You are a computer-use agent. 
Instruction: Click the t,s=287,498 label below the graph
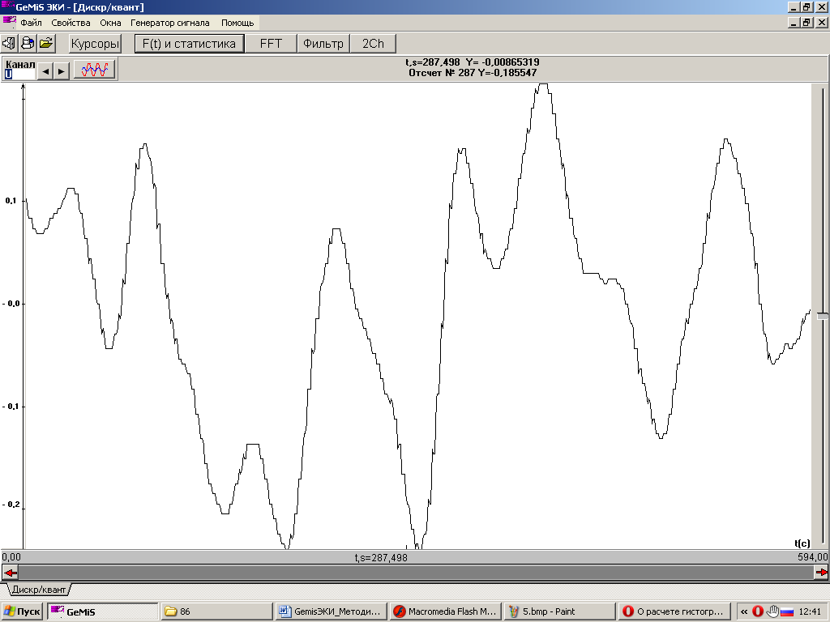click(381, 557)
